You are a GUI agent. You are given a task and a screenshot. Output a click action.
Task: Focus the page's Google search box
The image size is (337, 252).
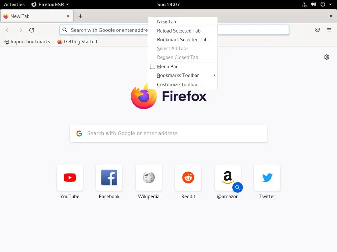click(168, 134)
